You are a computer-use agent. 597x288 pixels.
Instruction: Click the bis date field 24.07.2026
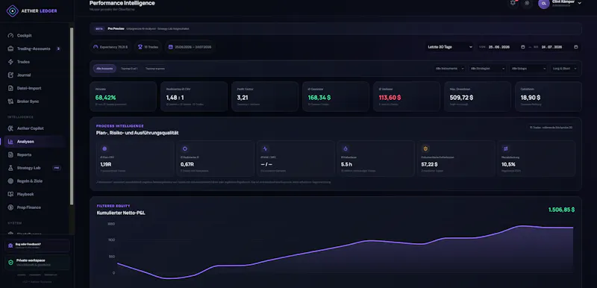pos(554,47)
